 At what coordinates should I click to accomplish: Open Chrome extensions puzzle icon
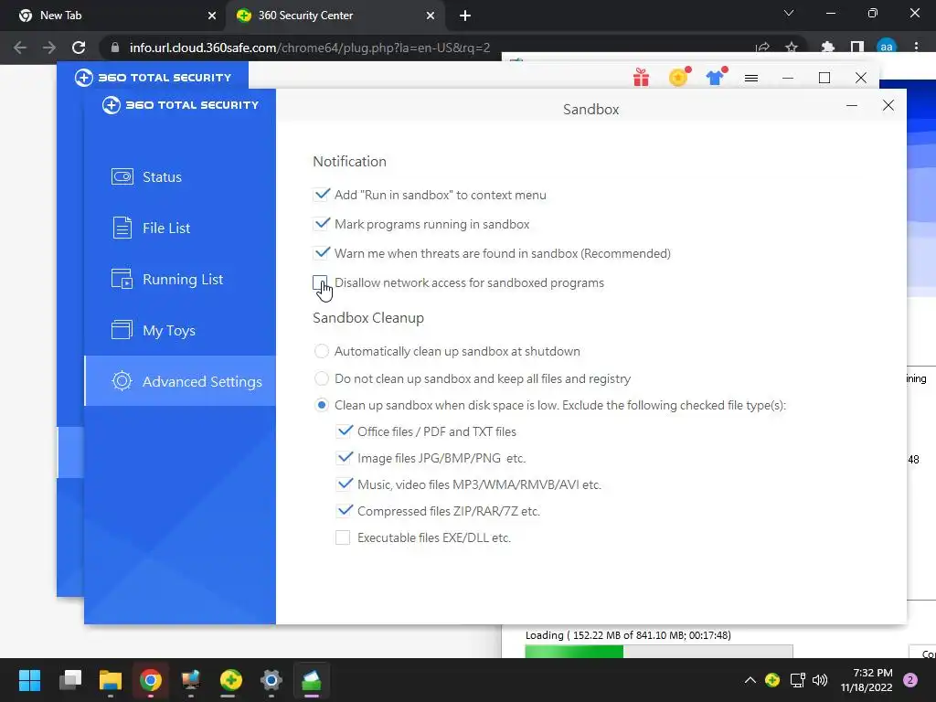click(x=828, y=48)
